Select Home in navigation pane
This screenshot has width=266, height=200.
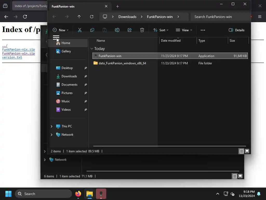click(x=68, y=43)
